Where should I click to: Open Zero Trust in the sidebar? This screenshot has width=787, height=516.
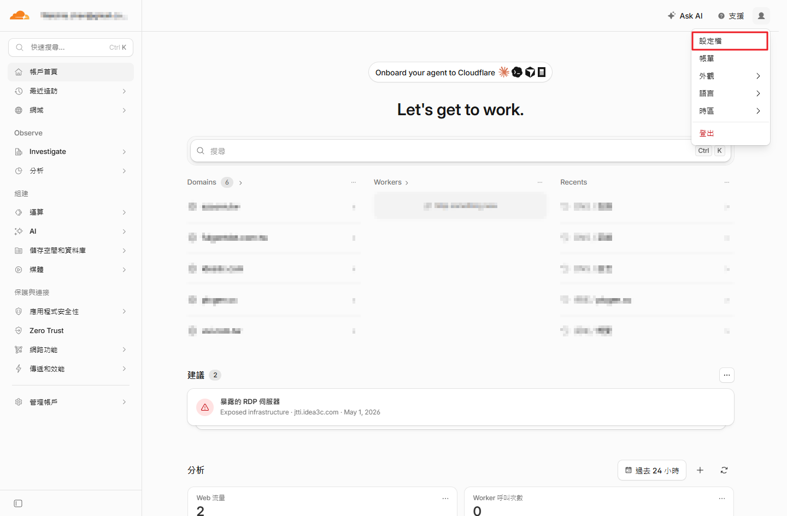pos(71,331)
